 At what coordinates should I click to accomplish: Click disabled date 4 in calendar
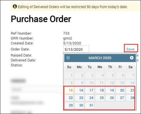click(x=100, y=75)
